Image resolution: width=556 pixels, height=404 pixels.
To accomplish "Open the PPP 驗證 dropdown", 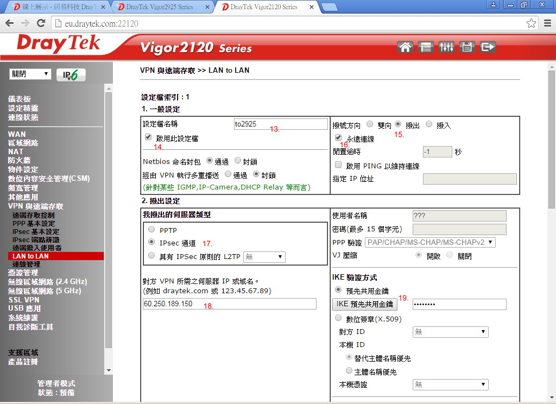I will tap(430, 243).
